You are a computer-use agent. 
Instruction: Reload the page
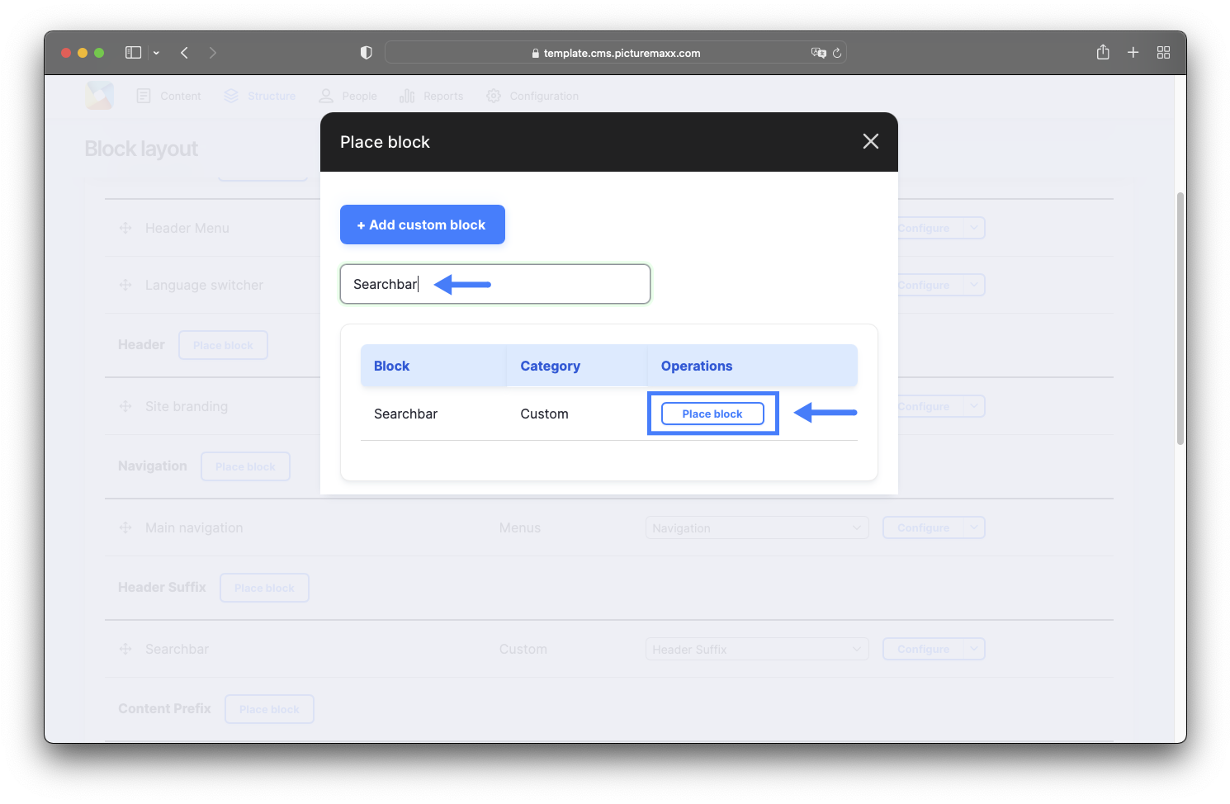pyautogui.click(x=837, y=53)
